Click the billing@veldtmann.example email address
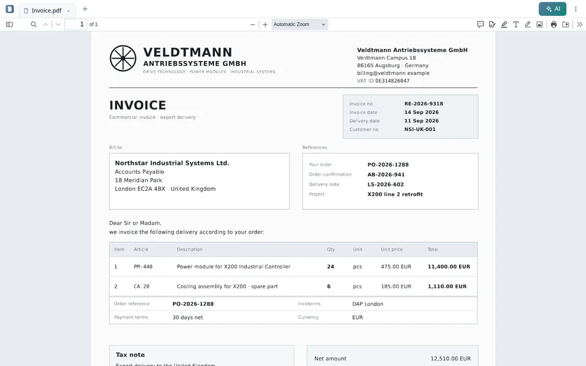This screenshot has width=586, height=366. coord(393,73)
